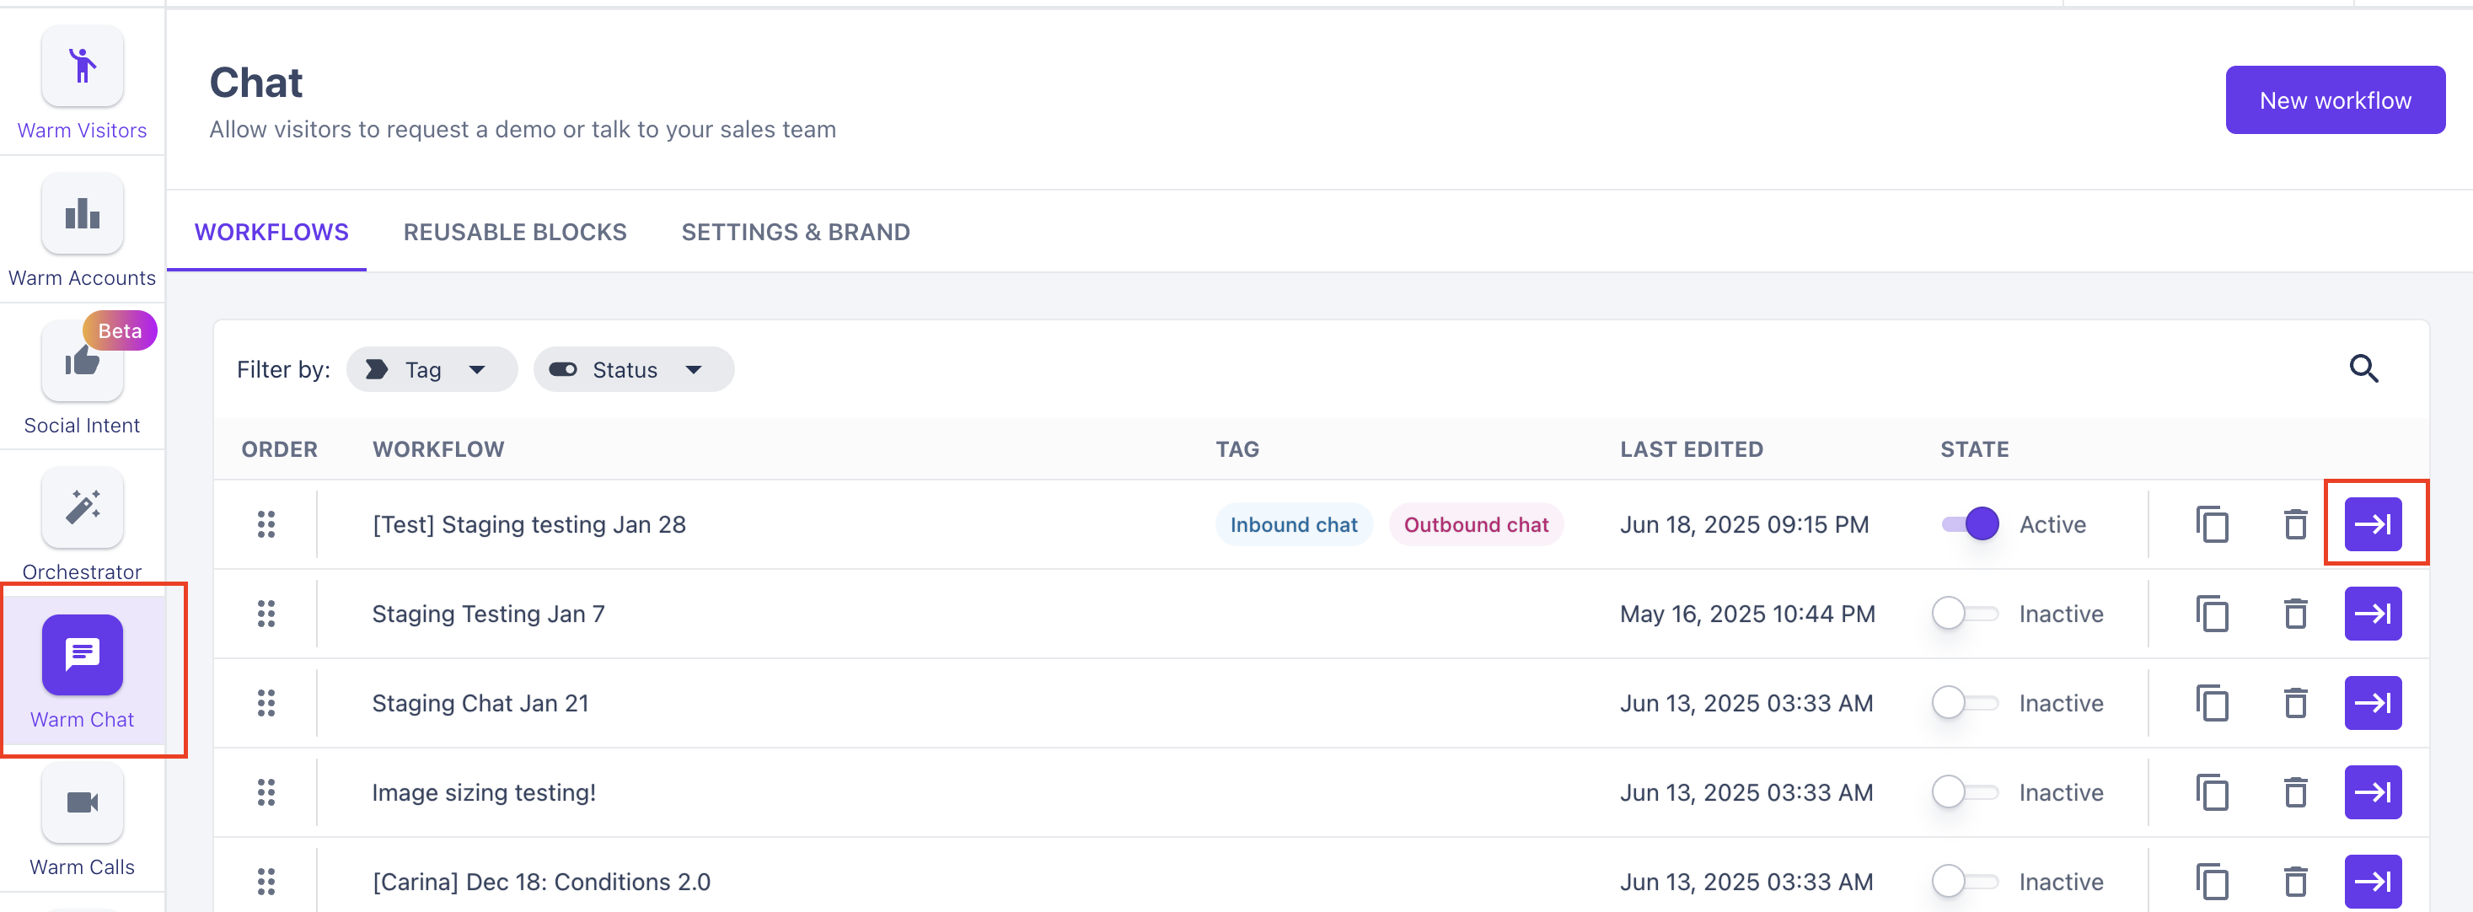Duplicate the Staging Testing Jan 7 workflow
Image resolution: width=2473 pixels, height=912 pixels.
(x=2212, y=614)
